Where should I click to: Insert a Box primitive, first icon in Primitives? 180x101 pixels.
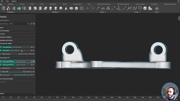coord(30,8)
